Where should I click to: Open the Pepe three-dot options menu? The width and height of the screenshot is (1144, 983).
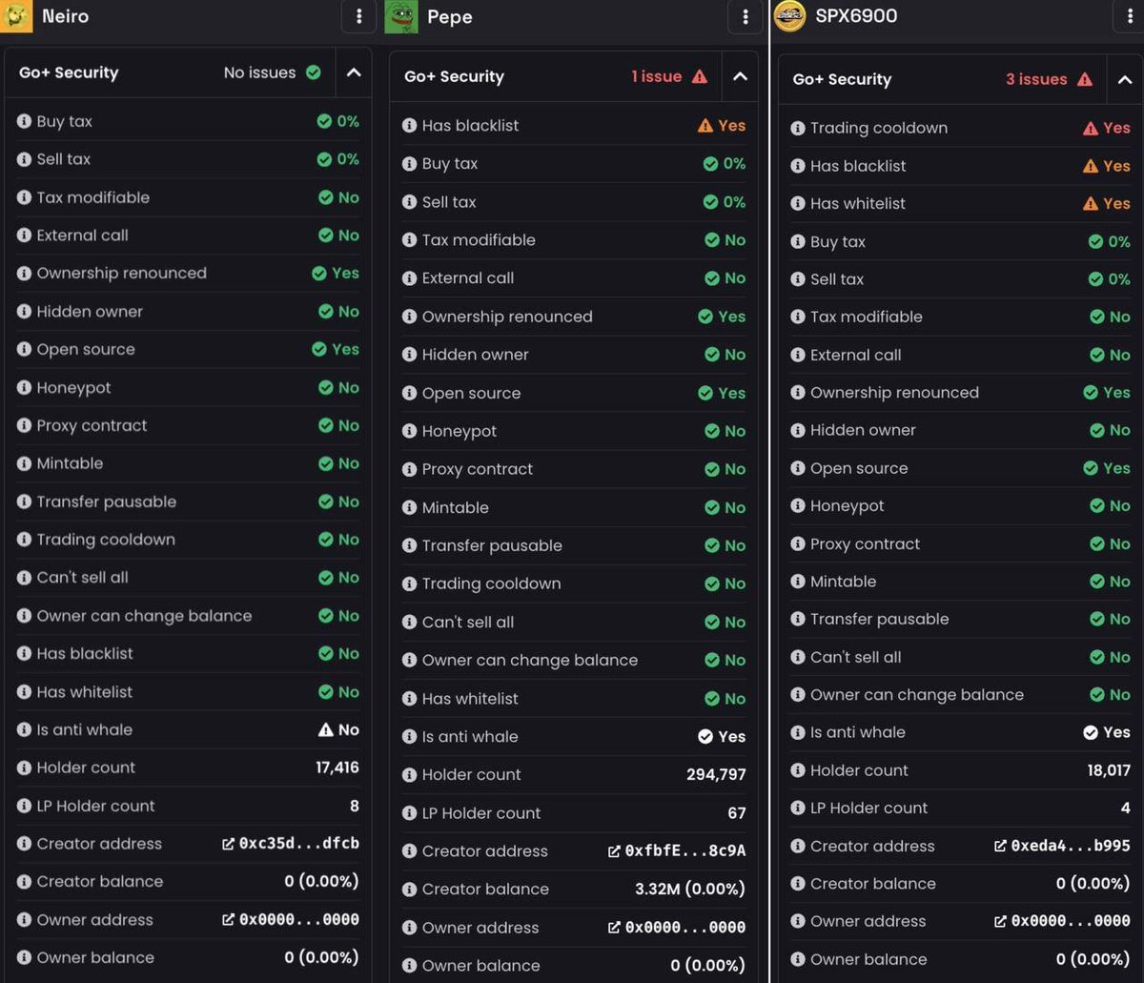(745, 17)
